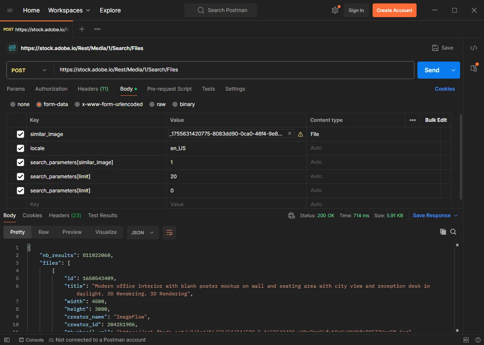Click the Bulk Edit button
This screenshot has height=345, width=484.
click(x=436, y=120)
